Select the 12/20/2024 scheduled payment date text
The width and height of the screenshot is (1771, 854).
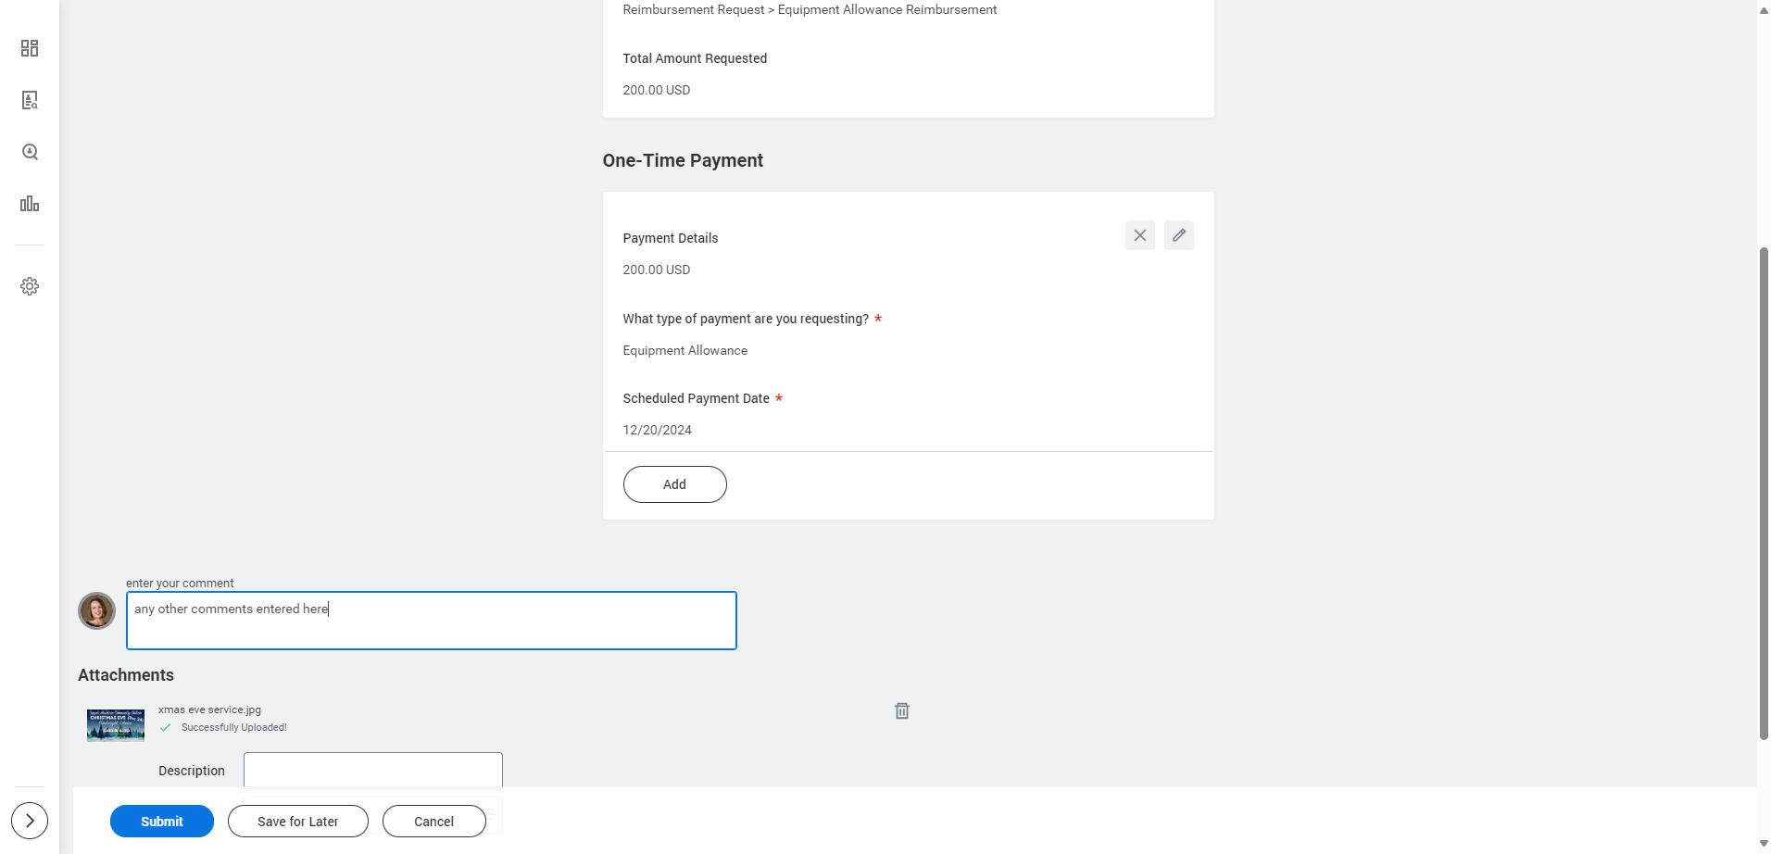tap(658, 430)
